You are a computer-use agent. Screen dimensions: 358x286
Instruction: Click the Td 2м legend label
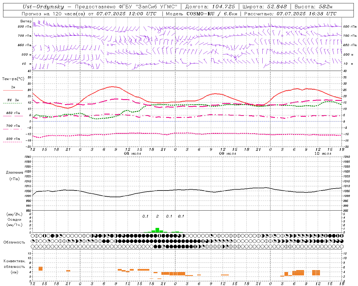13,100
